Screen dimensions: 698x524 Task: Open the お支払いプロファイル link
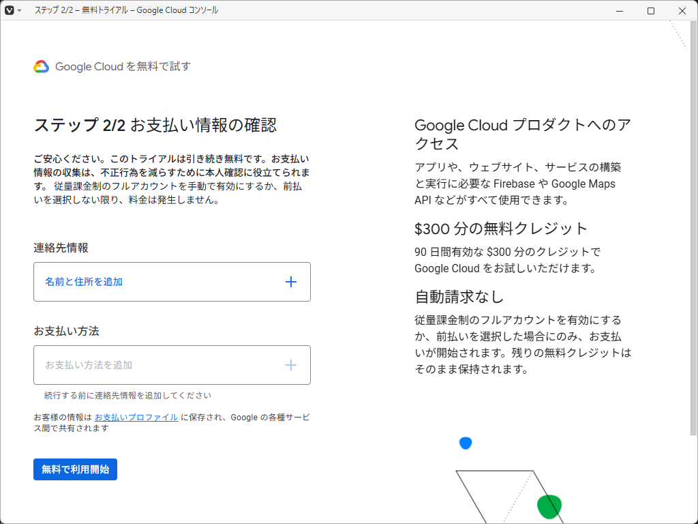pos(135,417)
